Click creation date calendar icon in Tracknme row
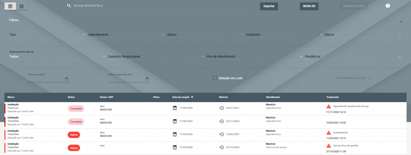The image size is (411, 155). pos(175,108)
